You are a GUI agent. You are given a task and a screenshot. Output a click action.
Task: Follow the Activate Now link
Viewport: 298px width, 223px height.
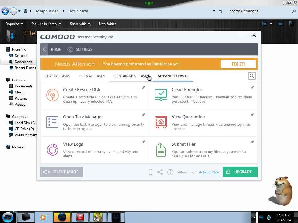[x=209, y=172]
